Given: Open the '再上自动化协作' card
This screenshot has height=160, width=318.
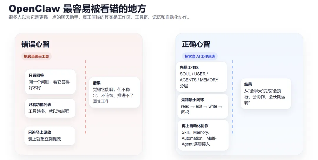Looking at the screenshot, I should (203, 135).
